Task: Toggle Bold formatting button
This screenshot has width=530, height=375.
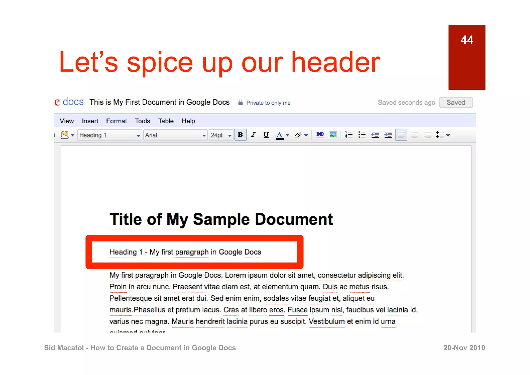Action: click(x=240, y=135)
